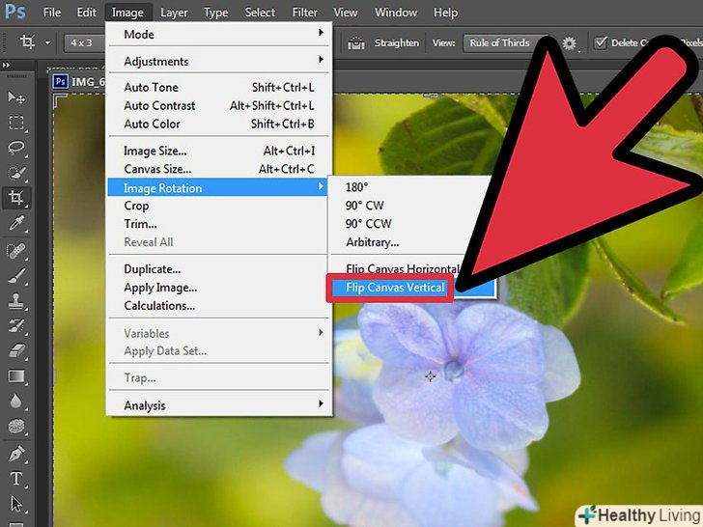Select the Eraser tool
This screenshot has width=703, height=527.
[x=16, y=351]
